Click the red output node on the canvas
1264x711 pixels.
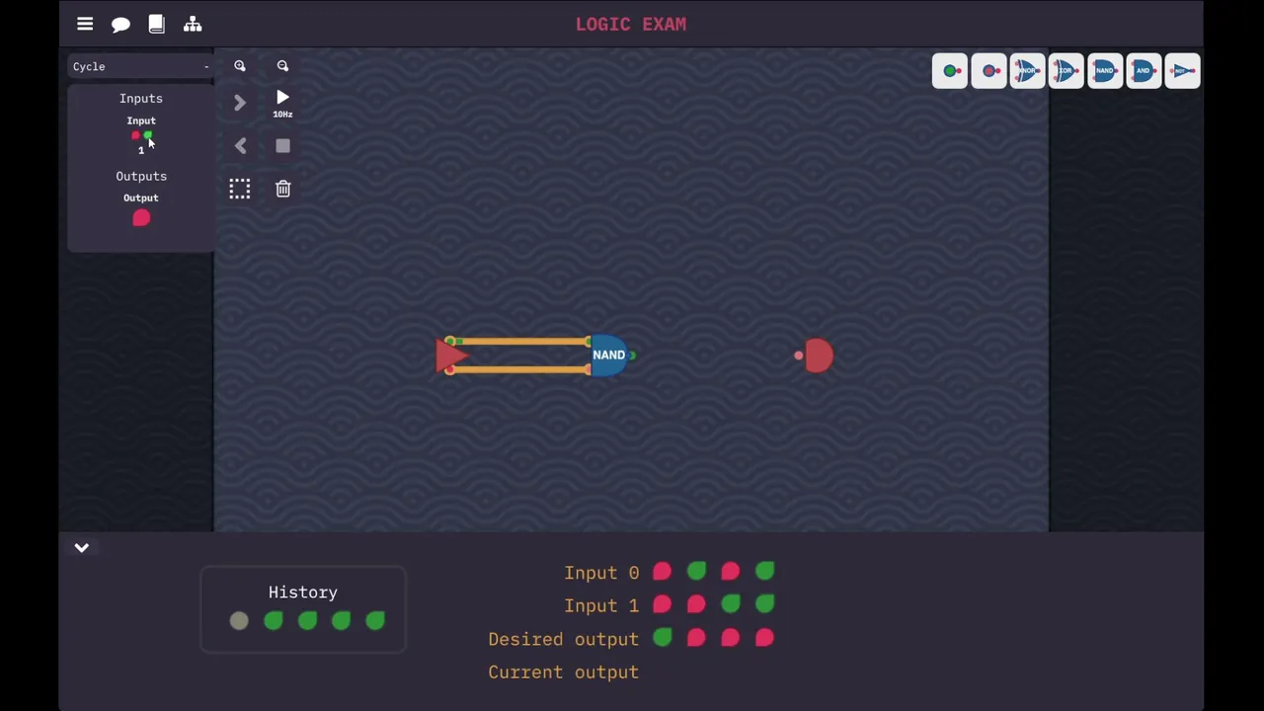tap(819, 355)
